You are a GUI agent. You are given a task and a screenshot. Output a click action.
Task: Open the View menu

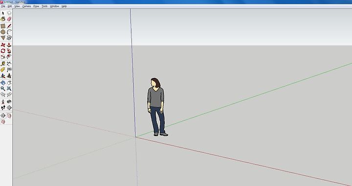pyautogui.click(x=17, y=6)
